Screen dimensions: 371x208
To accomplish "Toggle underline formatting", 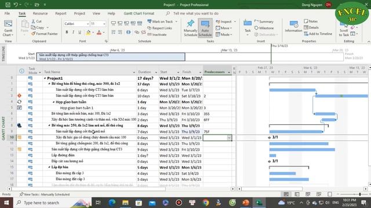I will [80, 32].
